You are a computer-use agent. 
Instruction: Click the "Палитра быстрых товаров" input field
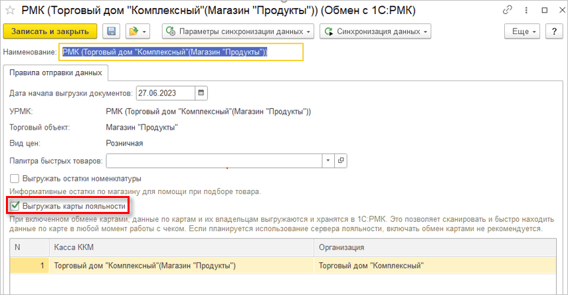[x=214, y=161]
